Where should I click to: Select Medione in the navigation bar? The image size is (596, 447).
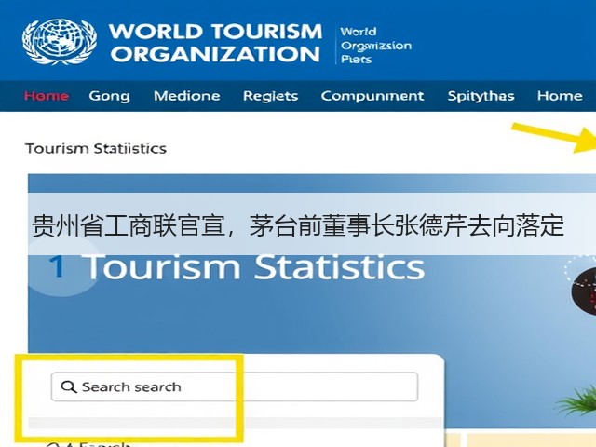point(186,96)
